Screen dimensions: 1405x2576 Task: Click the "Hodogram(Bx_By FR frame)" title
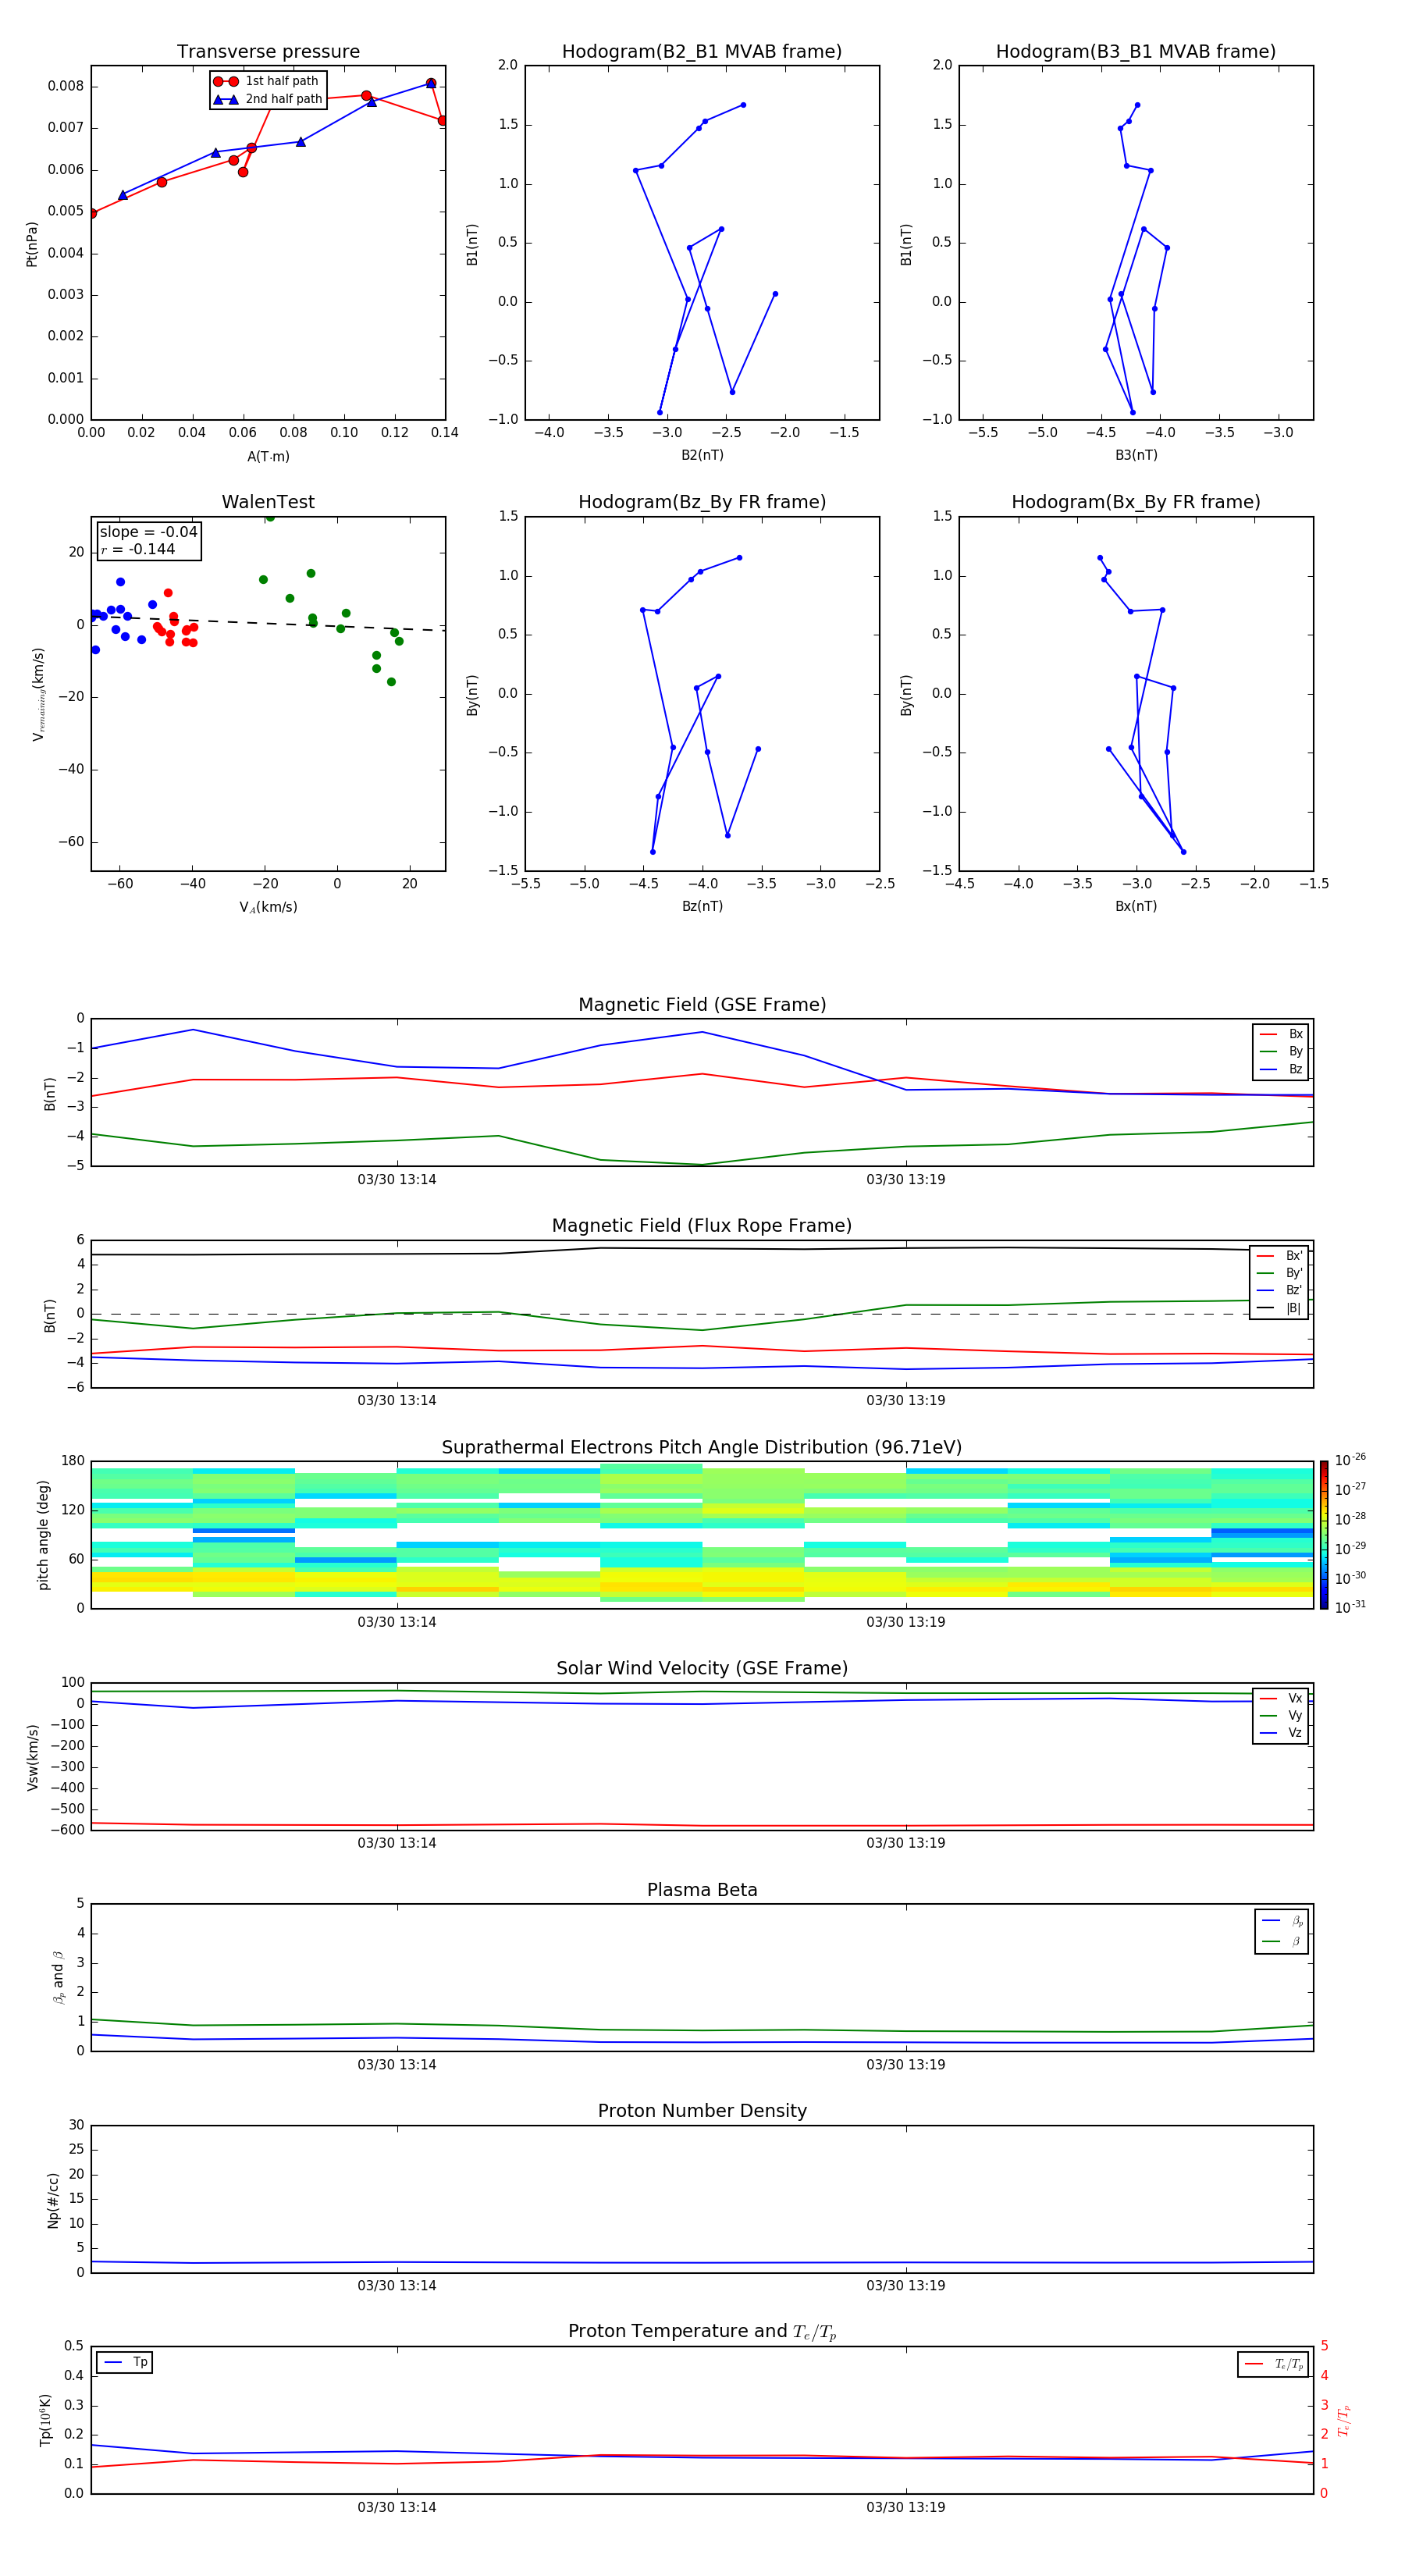[1136, 502]
